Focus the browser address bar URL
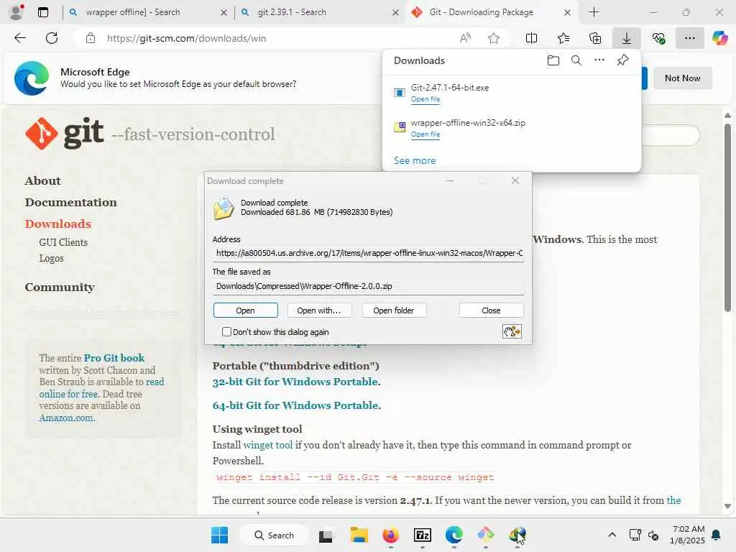 [186, 38]
